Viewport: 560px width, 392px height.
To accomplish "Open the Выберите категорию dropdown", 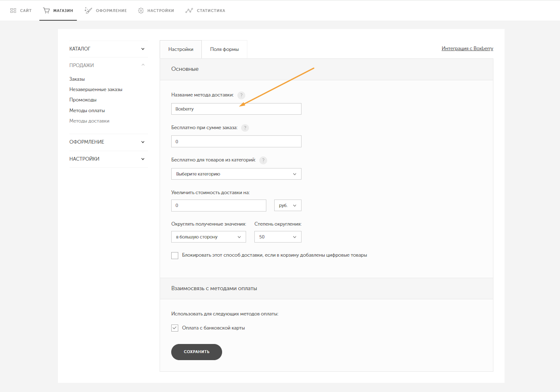I will click(236, 174).
